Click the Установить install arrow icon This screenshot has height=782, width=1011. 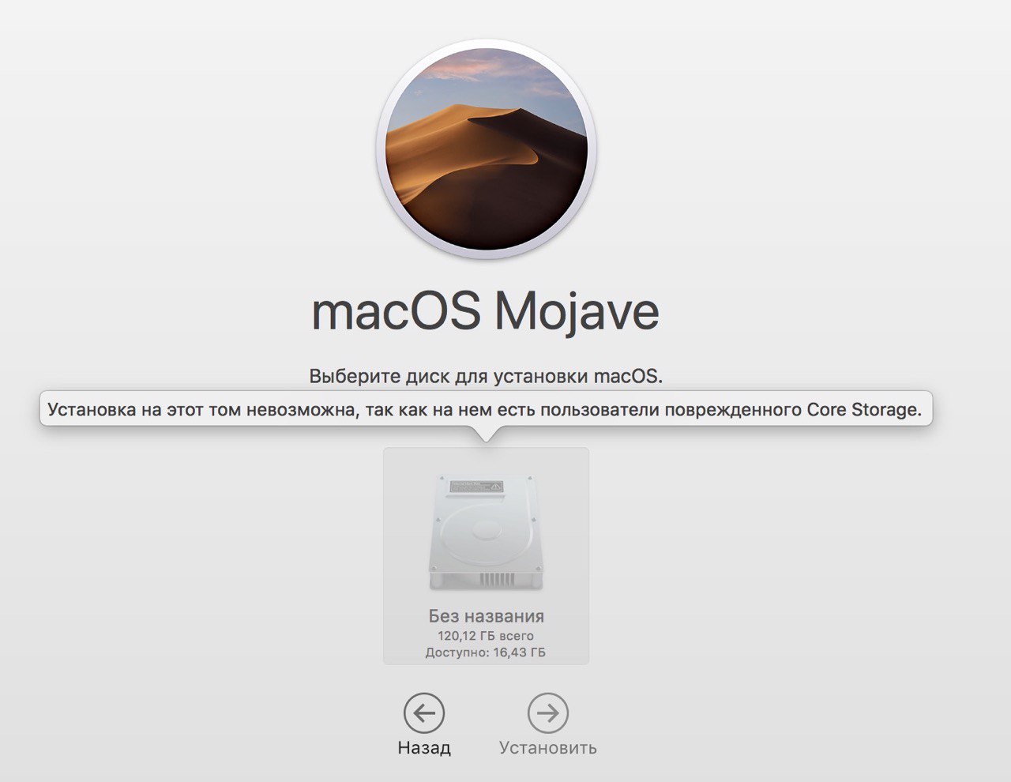click(x=547, y=713)
